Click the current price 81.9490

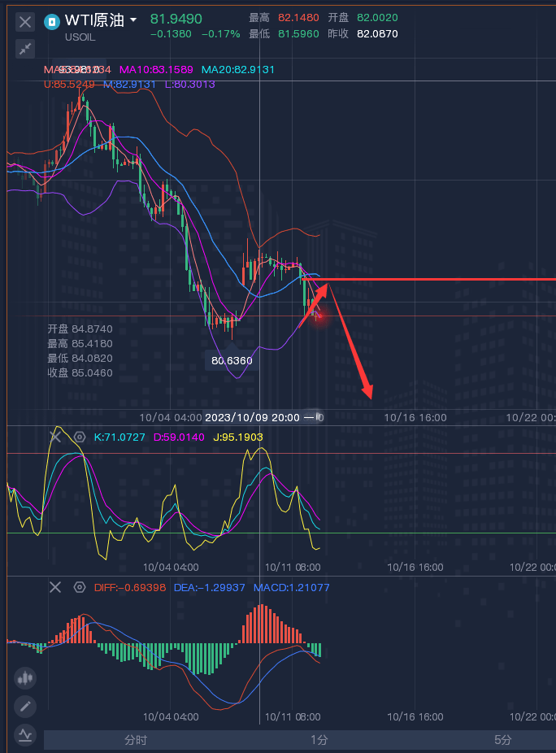tap(176, 19)
